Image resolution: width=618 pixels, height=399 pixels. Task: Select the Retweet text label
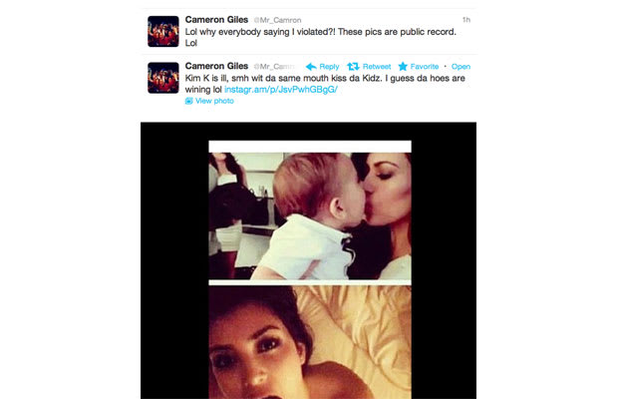click(x=377, y=67)
